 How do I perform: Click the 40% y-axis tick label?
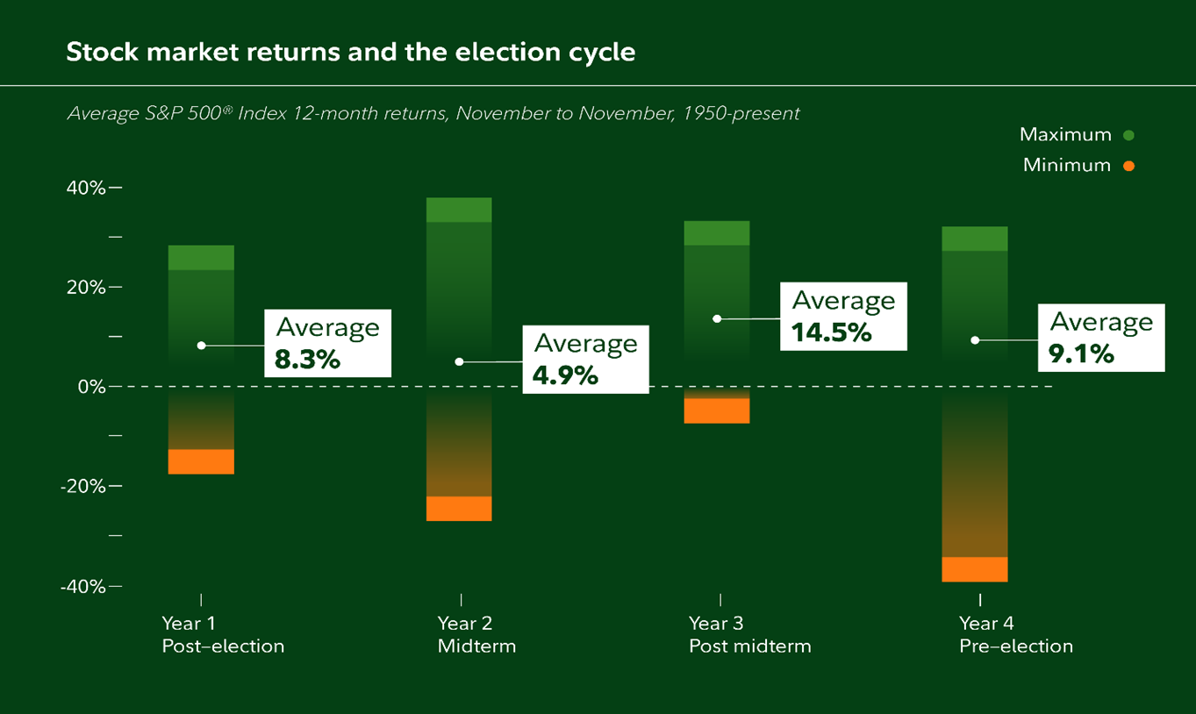coord(84,188)
